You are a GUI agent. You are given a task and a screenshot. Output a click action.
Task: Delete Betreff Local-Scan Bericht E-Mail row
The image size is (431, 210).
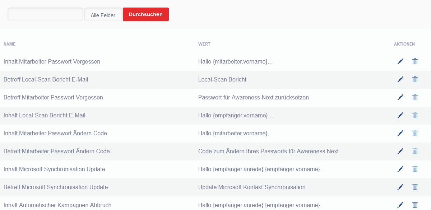click(415, 79)
